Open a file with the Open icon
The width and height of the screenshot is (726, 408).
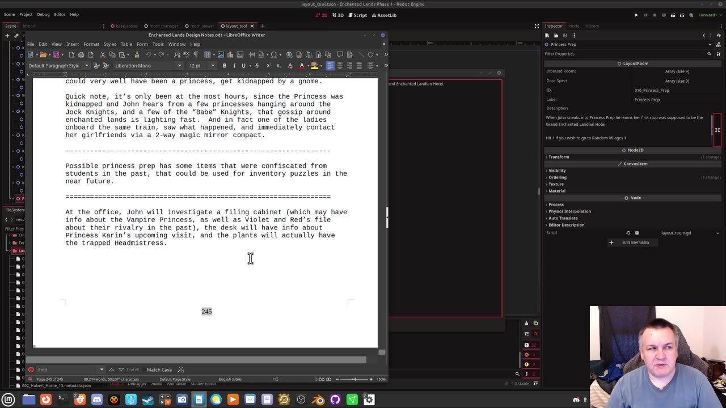[43, 54]
